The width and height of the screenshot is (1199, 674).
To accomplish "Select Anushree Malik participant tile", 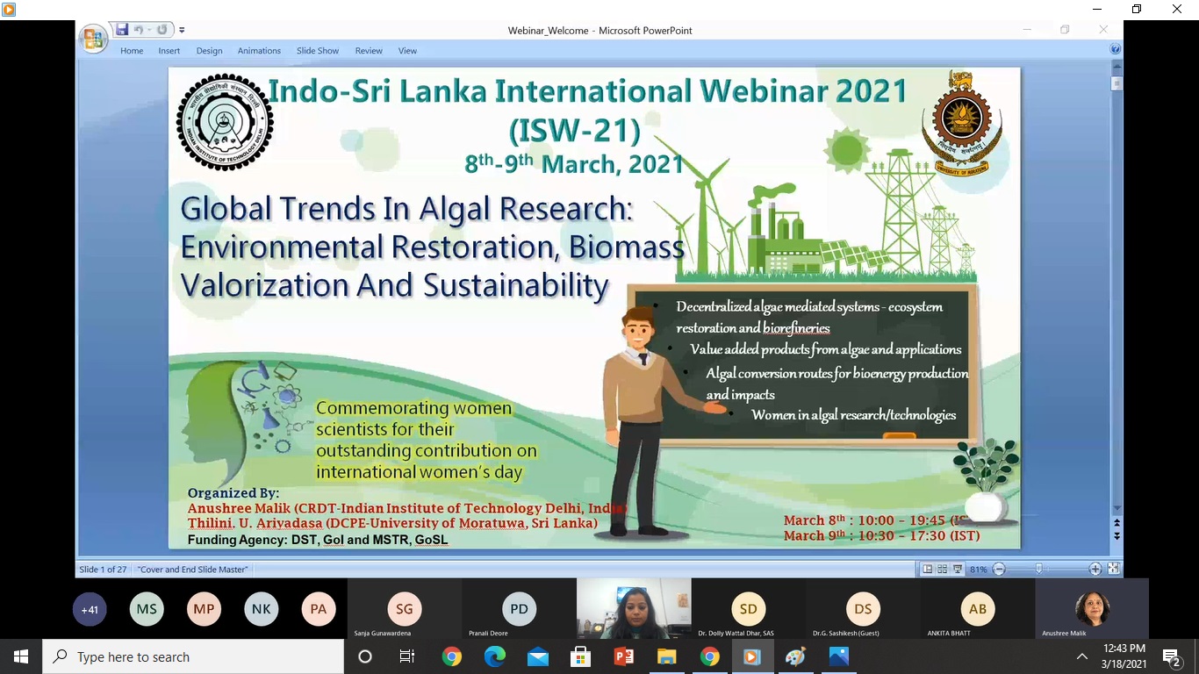I will 1092,609.
